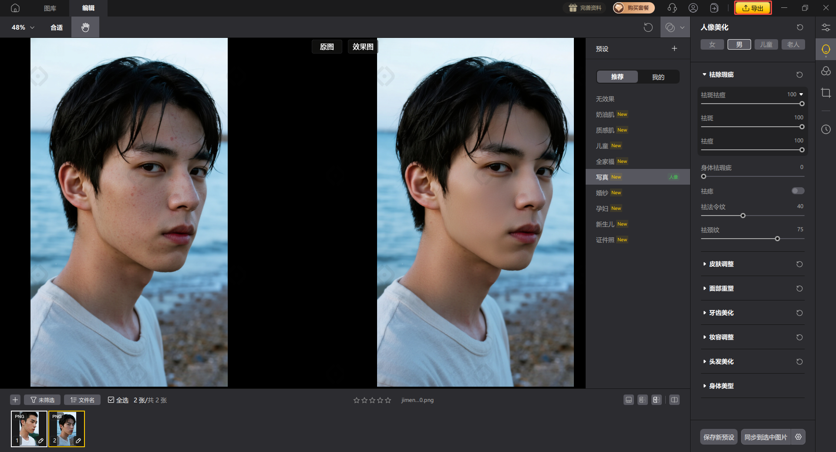Click the undo rotate arrow in toolbar
The width and height of the screenshot is (836, 452).
point(648,27)
